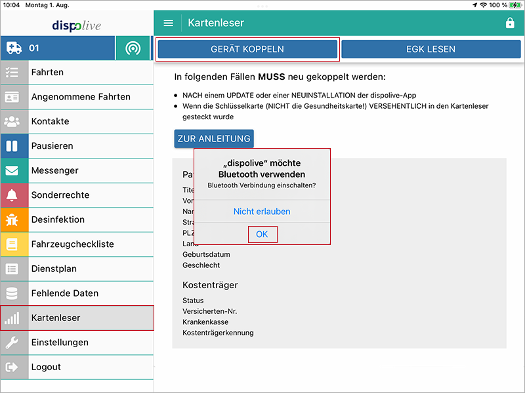
Task: Tap the battery status icon
Action: (515, 5)
